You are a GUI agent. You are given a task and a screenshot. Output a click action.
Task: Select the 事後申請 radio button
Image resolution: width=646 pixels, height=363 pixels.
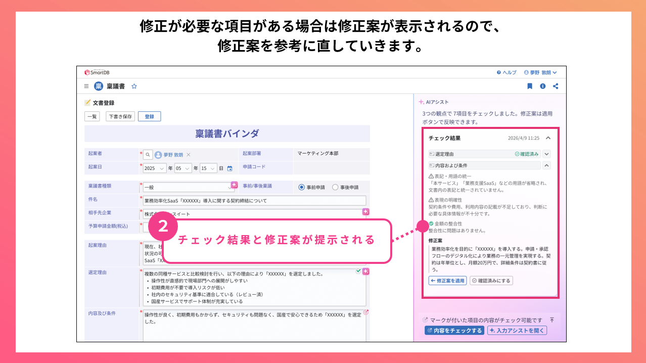[335, 187]
